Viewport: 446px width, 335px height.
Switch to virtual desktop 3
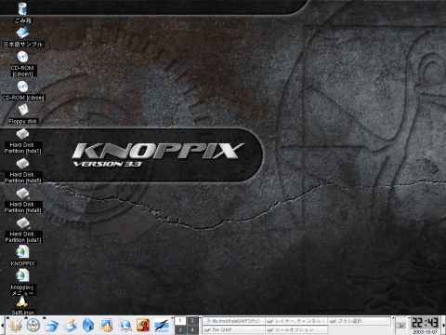pos(180,329)
